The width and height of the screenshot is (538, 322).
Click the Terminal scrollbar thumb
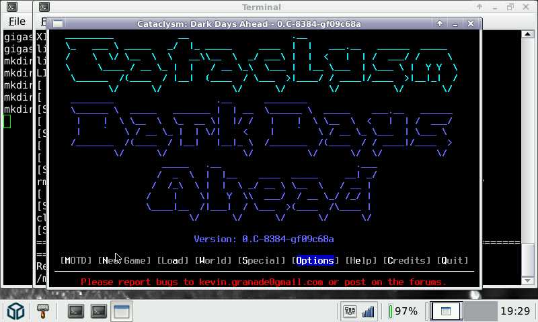(528, 260)
